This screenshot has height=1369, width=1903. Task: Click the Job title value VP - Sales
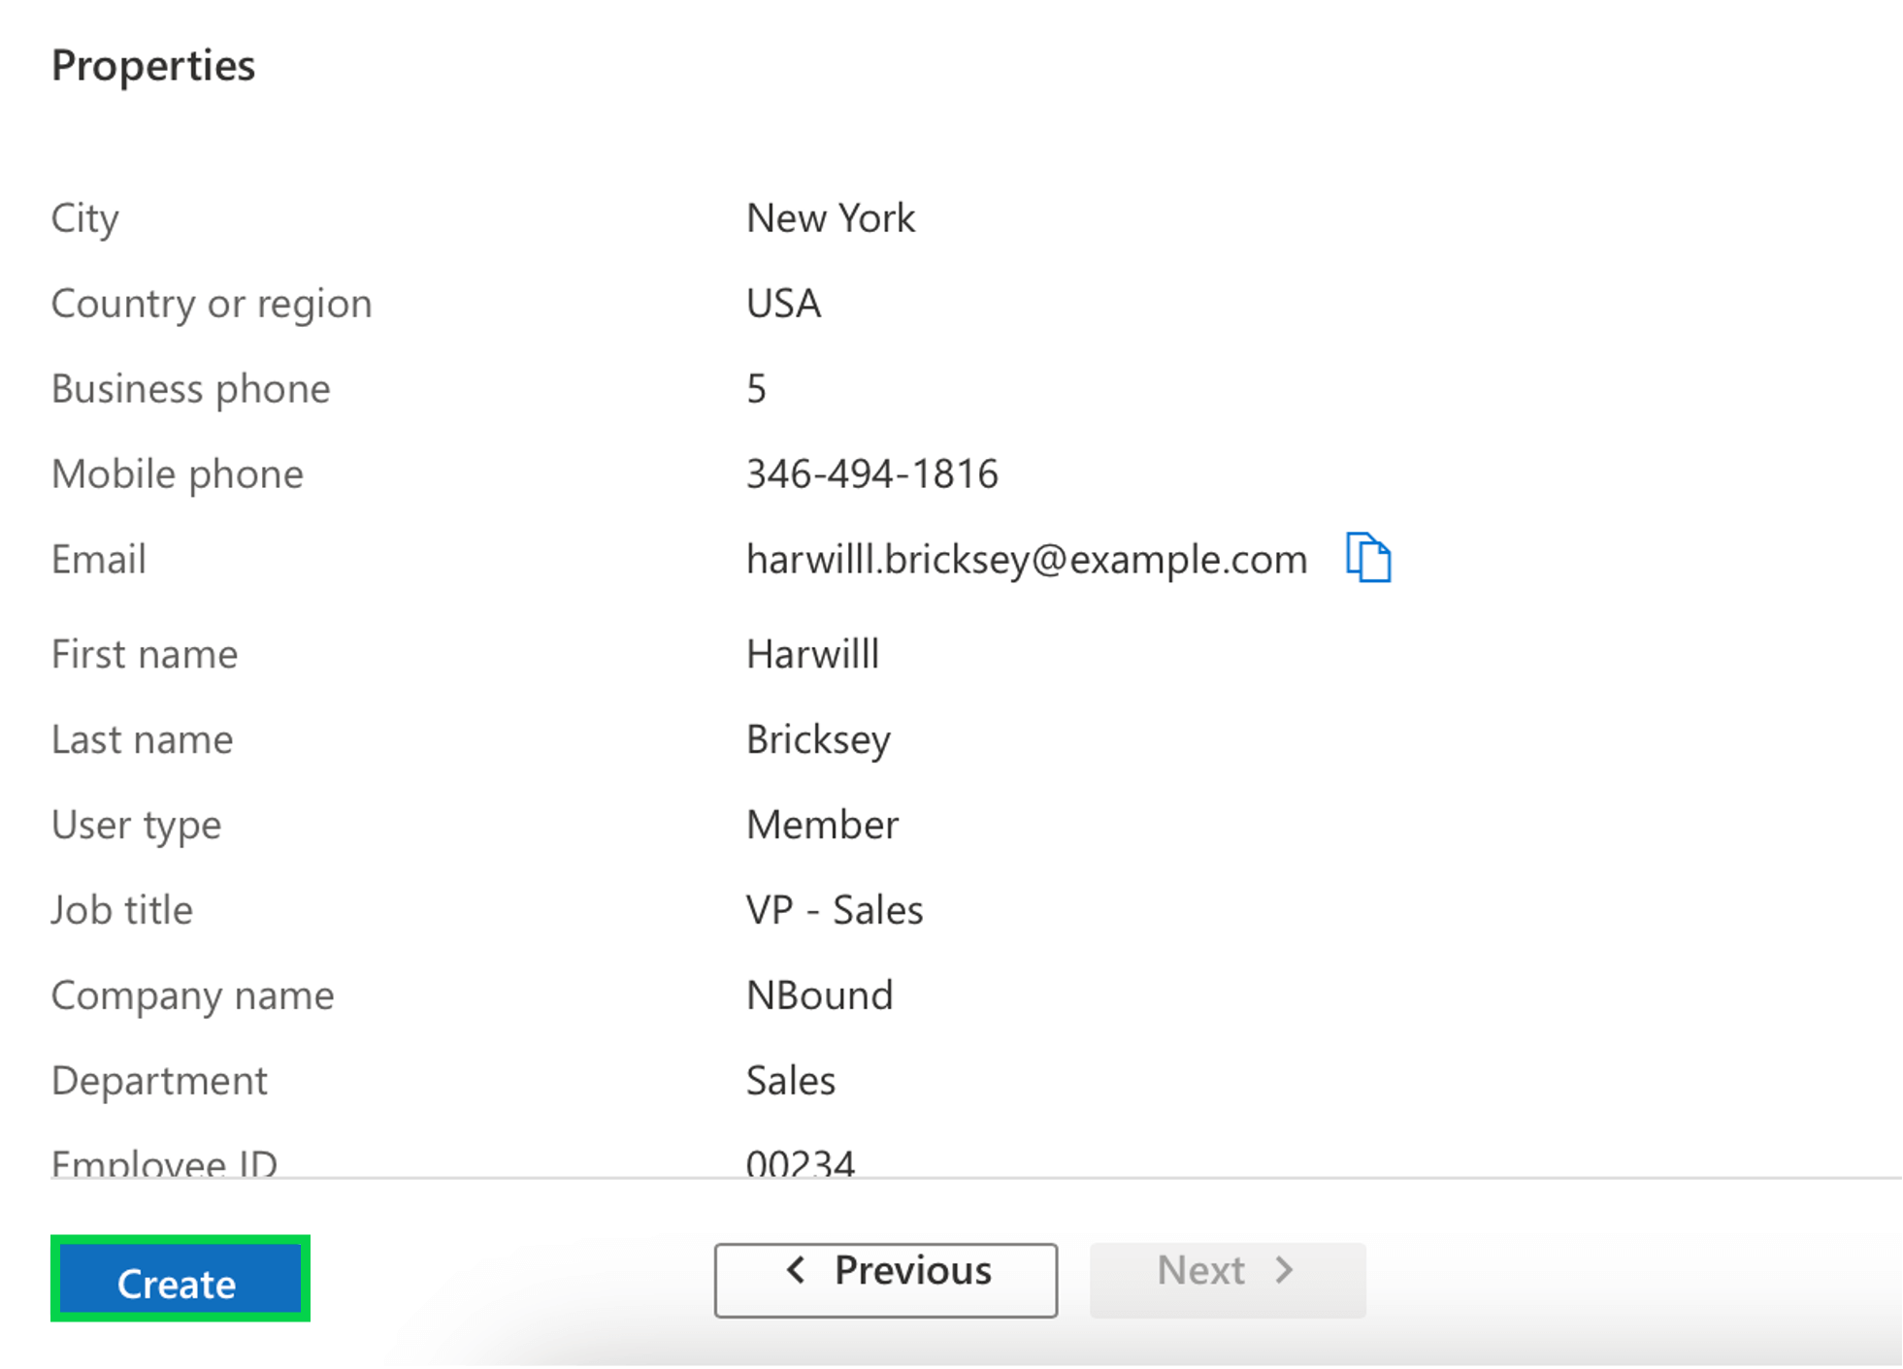pos(833,909)
